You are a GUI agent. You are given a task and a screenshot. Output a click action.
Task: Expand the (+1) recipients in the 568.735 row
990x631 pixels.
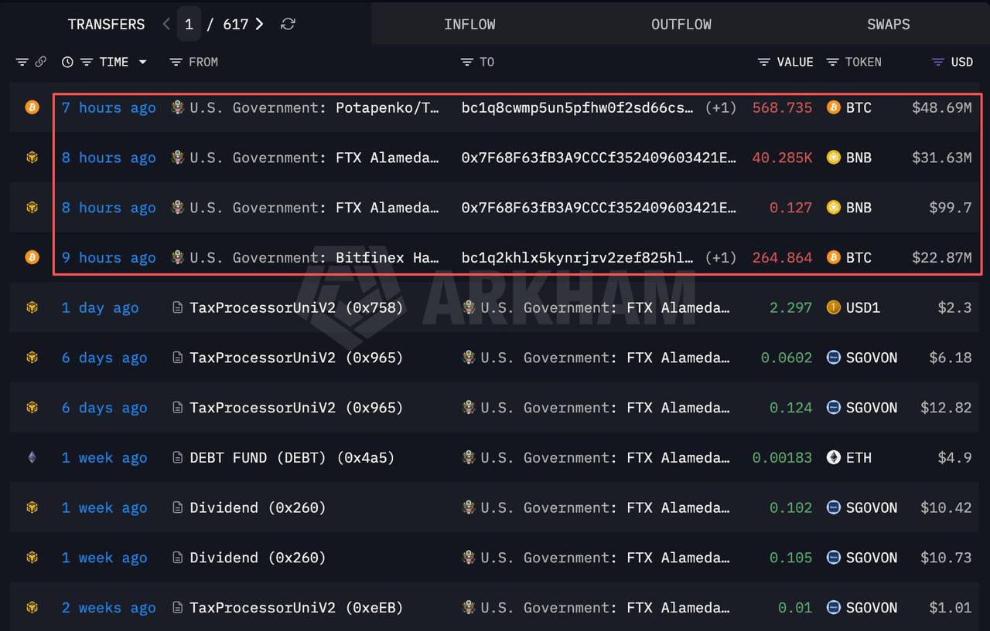point(721,107)
